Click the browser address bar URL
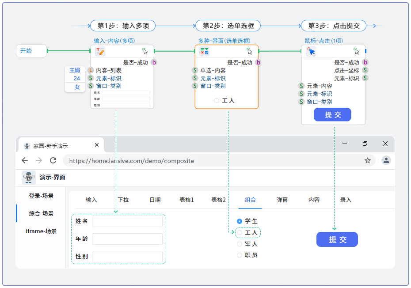This screenshot has width=411, height=288. [x=131, y=161]
